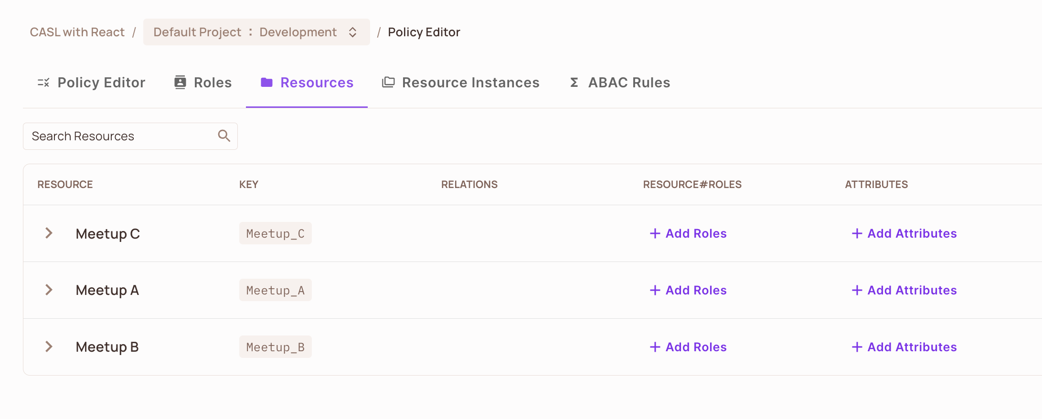Click the Roles tab badge icon
The image size is (1042, 419).
point(180,83)
